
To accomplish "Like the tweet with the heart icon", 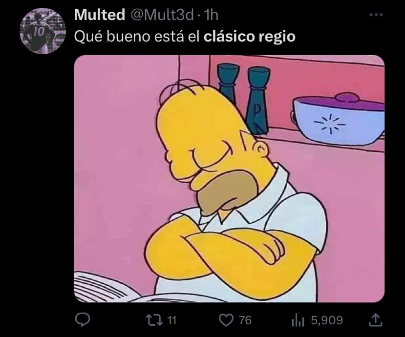I will [226, 320].
